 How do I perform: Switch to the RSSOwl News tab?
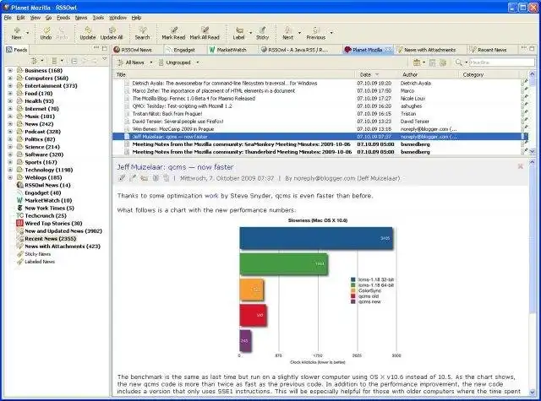[x=133, y=50]
